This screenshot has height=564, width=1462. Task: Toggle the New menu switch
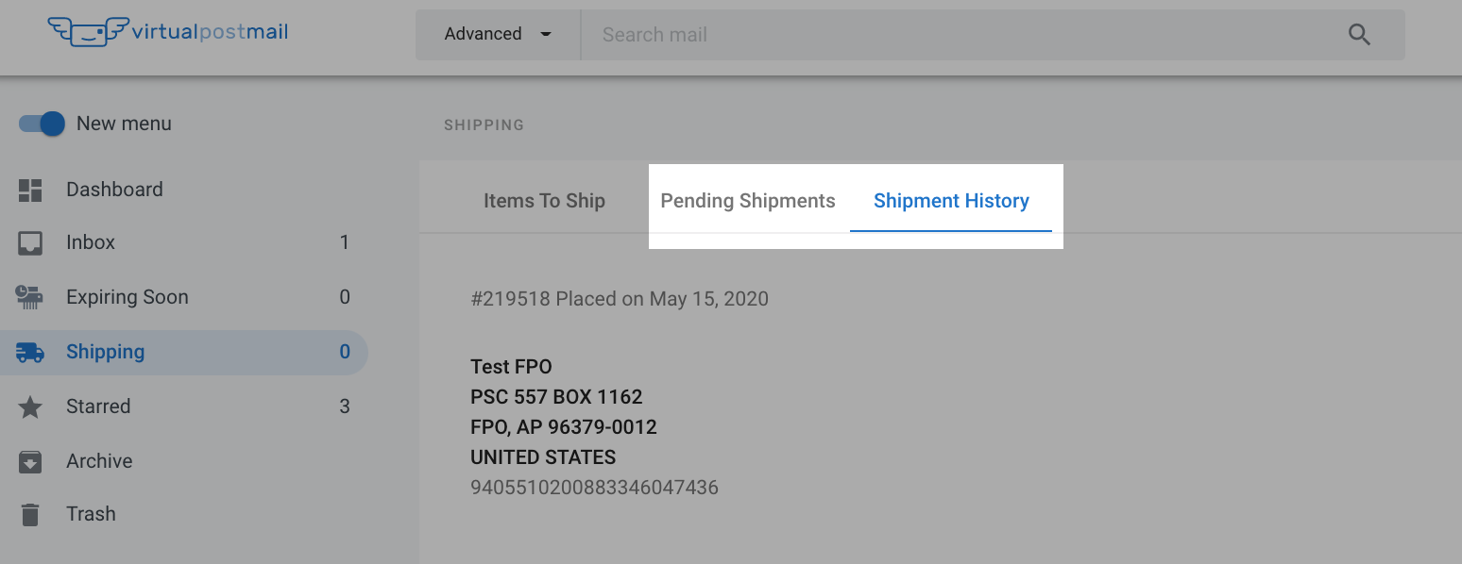click(x=42, y=124)
